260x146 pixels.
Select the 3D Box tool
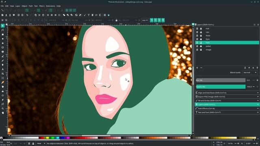click(2, 47)
